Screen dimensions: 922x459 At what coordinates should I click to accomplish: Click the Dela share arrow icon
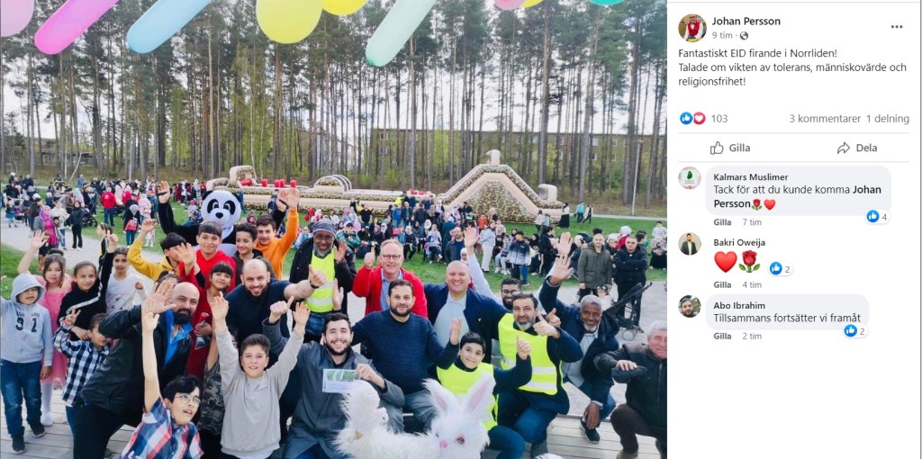[x=843, y=148]
